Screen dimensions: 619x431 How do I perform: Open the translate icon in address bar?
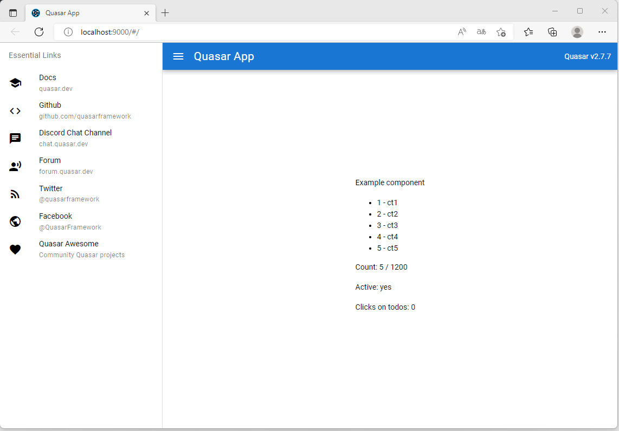(481, 32)
